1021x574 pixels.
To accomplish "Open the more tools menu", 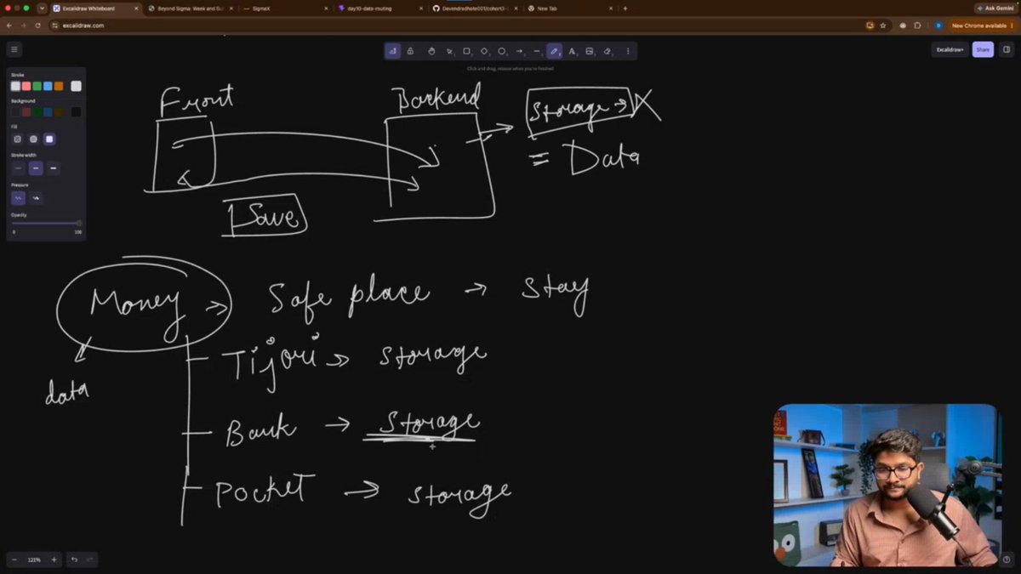I will (x=628, y=51).
